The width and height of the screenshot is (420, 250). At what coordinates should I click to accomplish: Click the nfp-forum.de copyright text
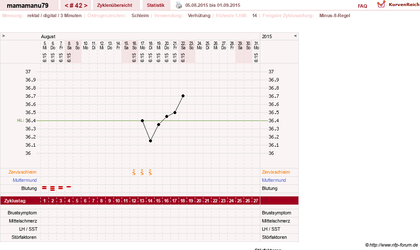392,245
